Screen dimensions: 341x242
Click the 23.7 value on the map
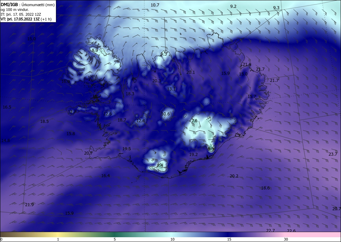click(333, 154)
